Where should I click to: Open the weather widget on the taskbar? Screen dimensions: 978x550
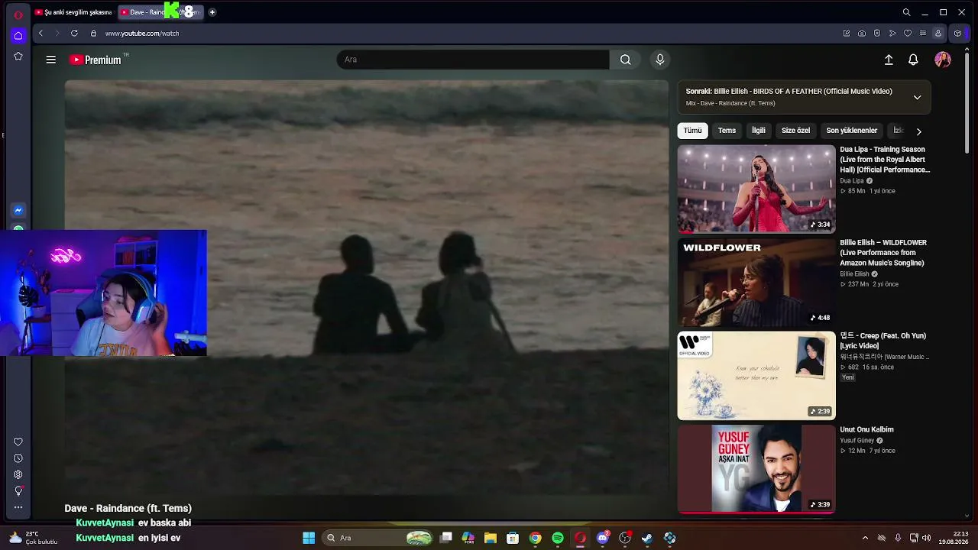coord(34,538)
